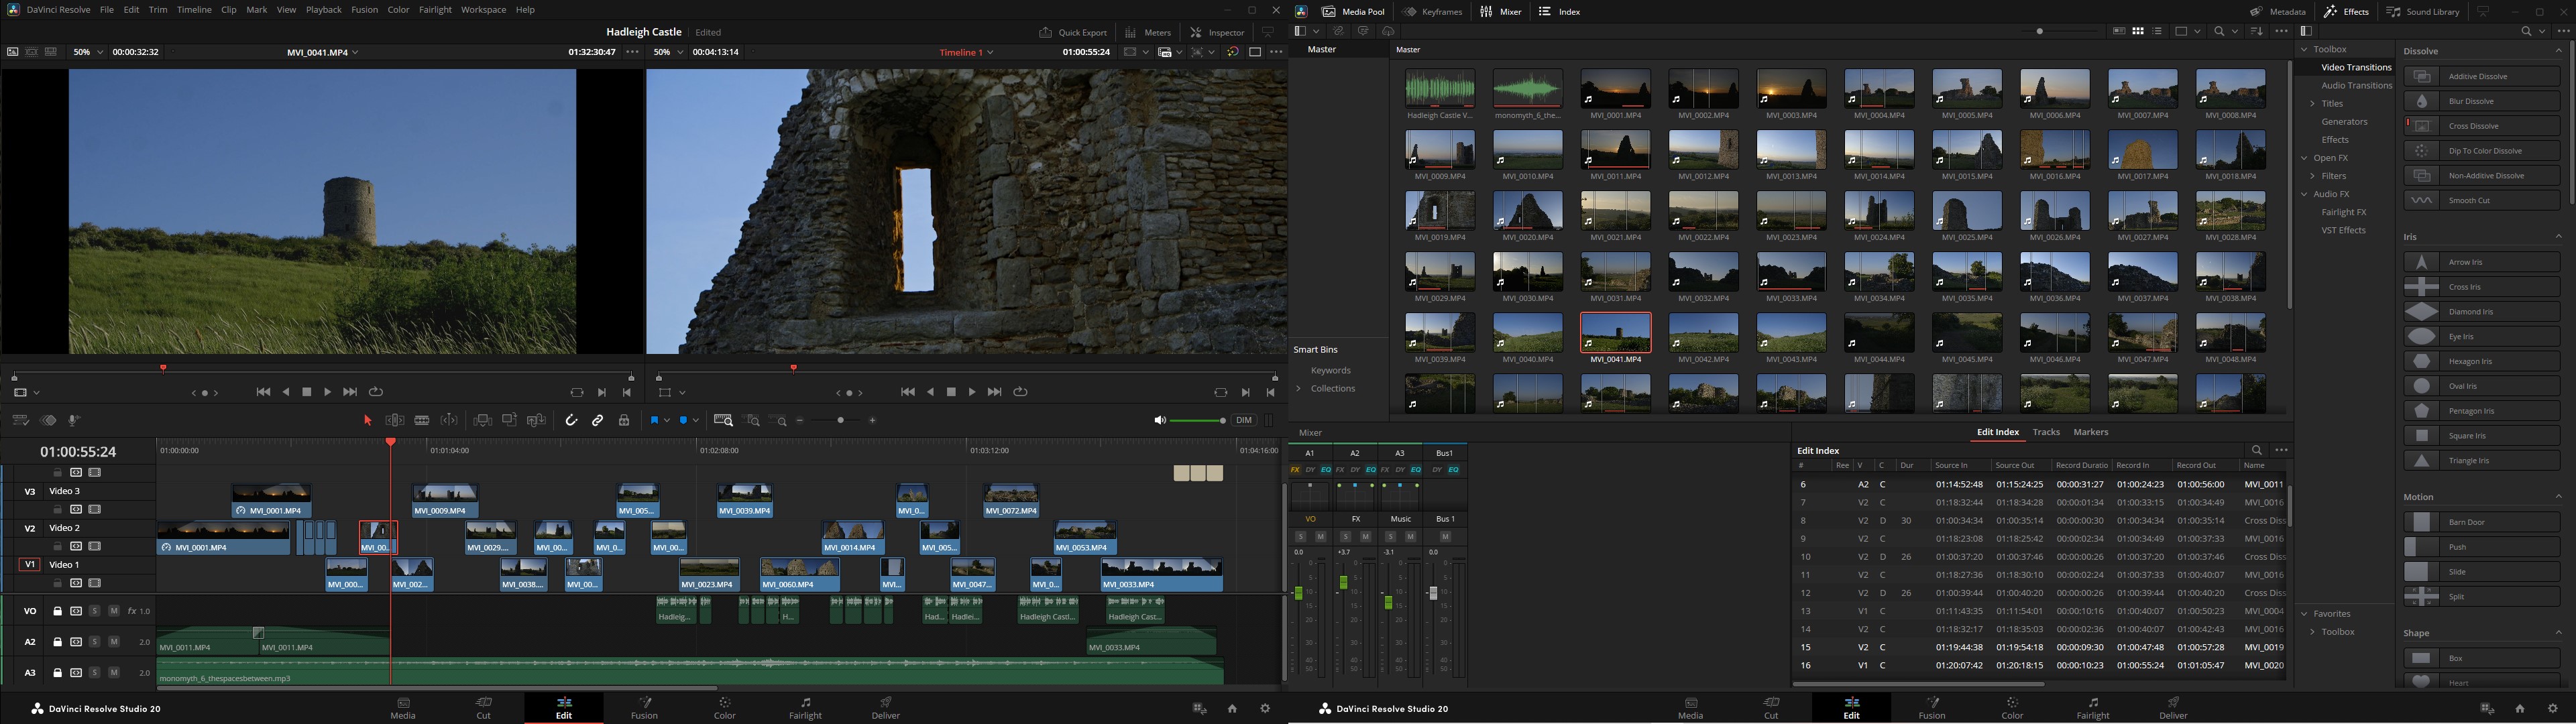Open the Keyframes panel
Viewport: 2576px width, 724px height.
click(1432, 11)
